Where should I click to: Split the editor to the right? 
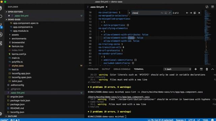(x=213, y=7)
